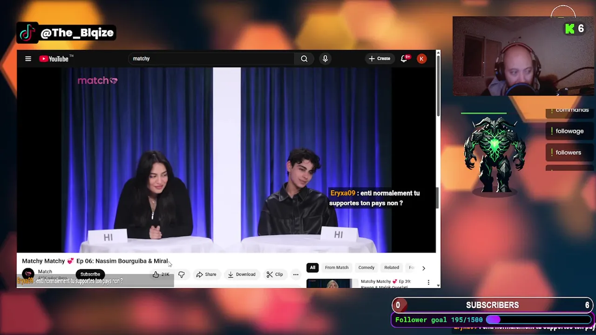Click the SUBSCRIBERS counter label
The image size is (596, 335).
[x=492, y=305]
